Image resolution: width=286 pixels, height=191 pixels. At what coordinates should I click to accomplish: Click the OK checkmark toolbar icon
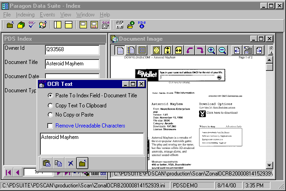point(32,25)
